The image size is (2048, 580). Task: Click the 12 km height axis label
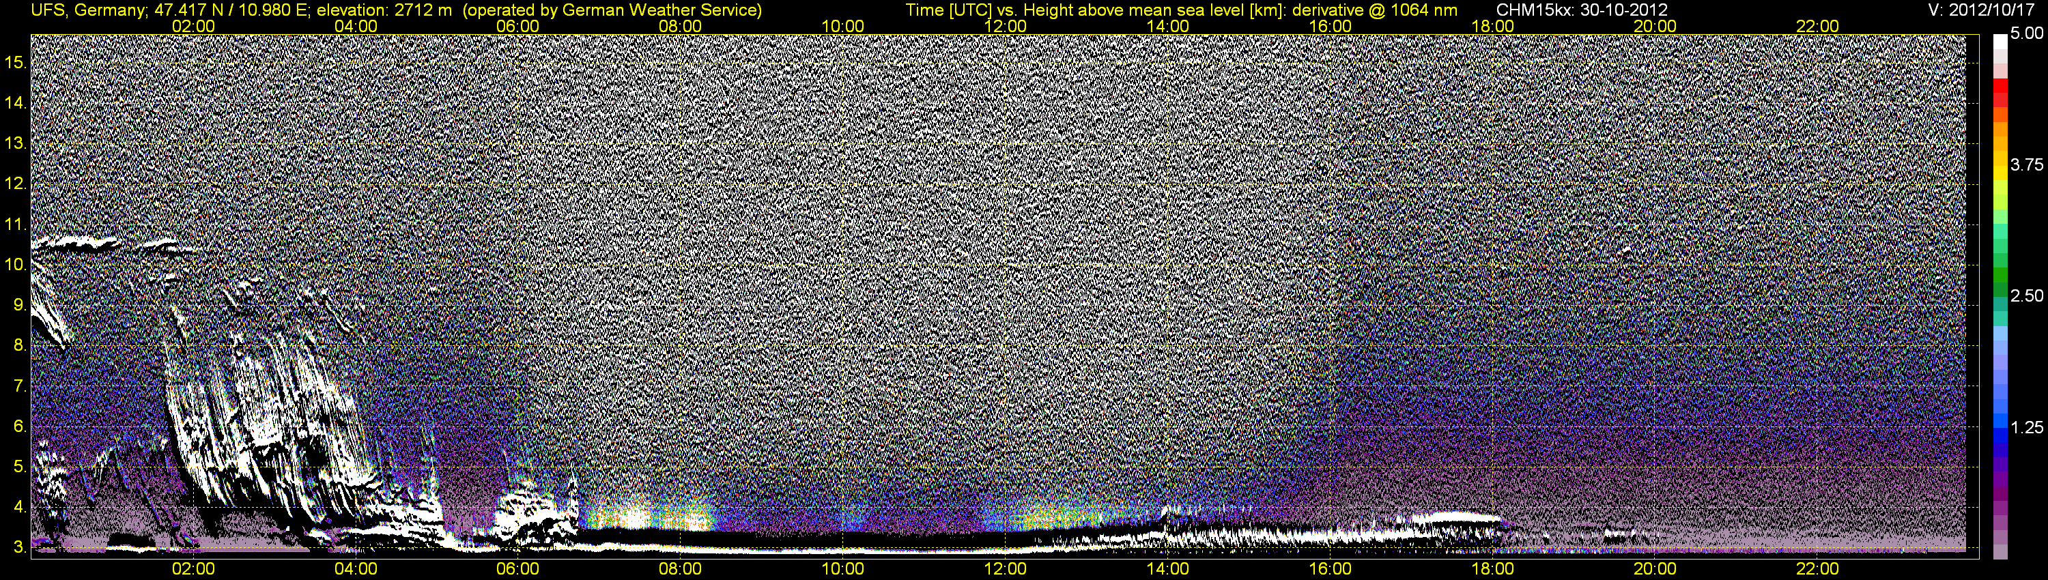coord(15,184)
